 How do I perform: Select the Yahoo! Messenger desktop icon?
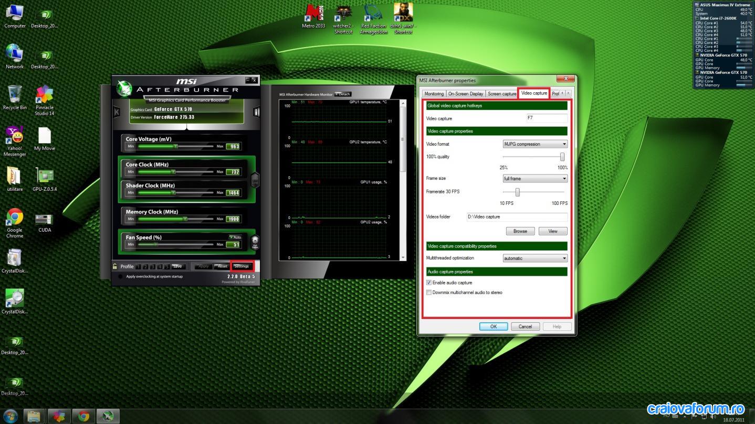[x=15, y=142]
